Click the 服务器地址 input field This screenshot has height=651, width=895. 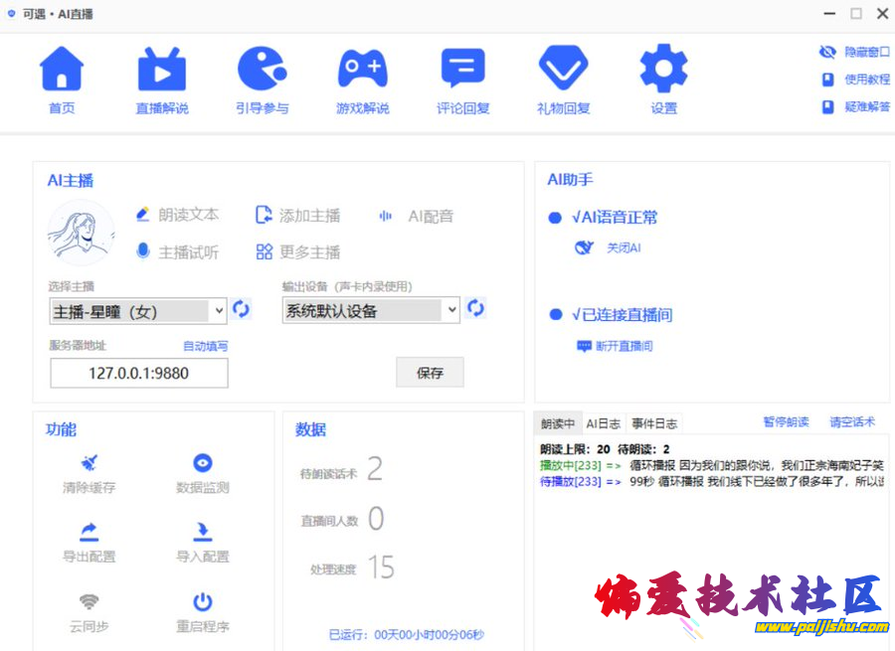(x=138, y=374)
